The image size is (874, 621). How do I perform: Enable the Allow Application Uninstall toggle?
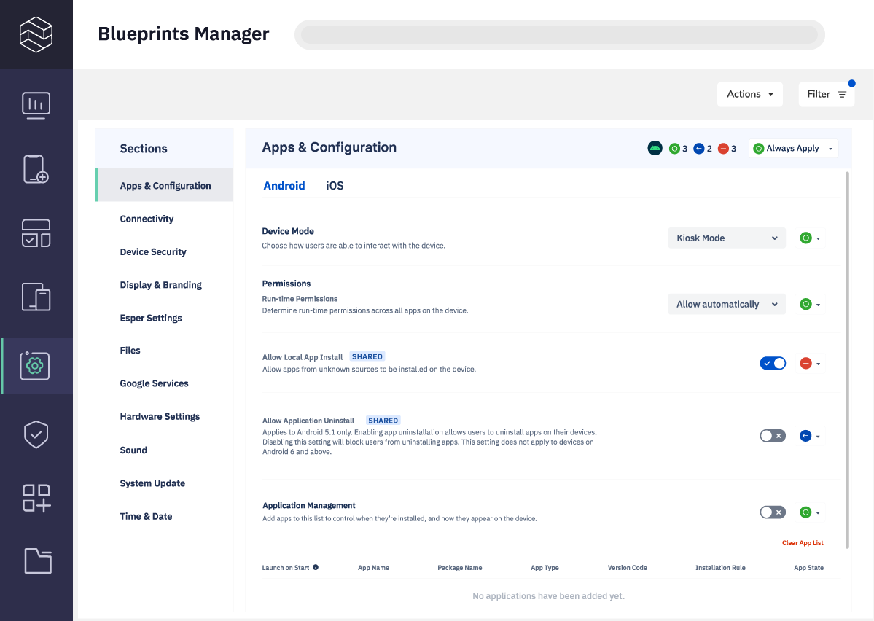[x=773, y=435]
